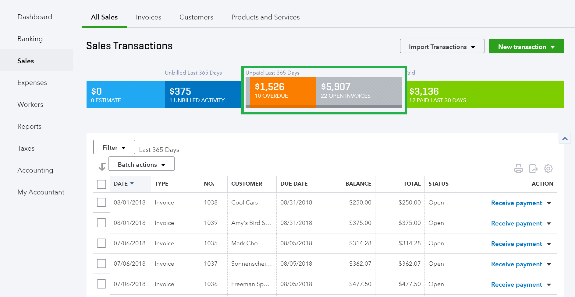The height and width of the screenshot is (297, 575).
Task: Click the print icon above the table
Action: tap(518, 169)
